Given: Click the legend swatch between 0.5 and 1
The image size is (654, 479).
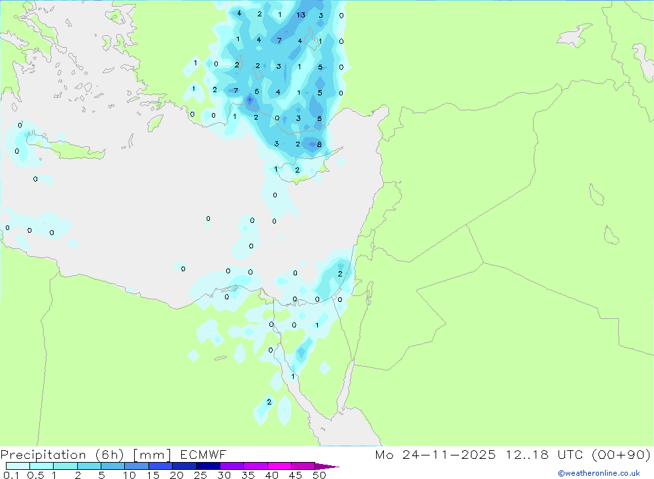Looking at the screenshot, I should point(42,466).
